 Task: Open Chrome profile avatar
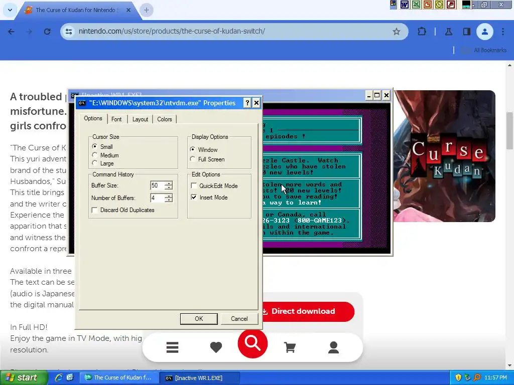[484, 32]
